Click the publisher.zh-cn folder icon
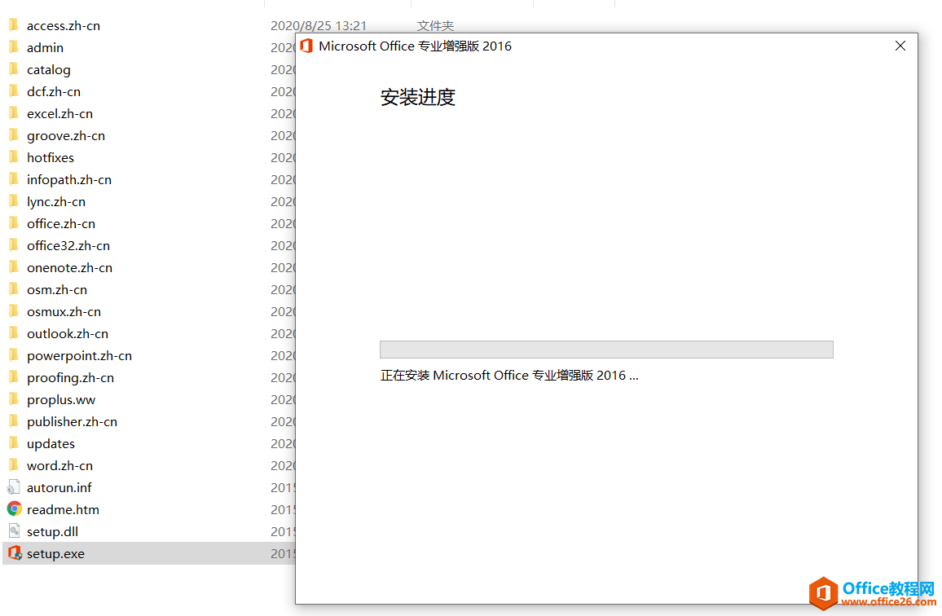Image resolution: width=942 pixels, height=616 pixels. pyautogui.click(x=14, y=421)
